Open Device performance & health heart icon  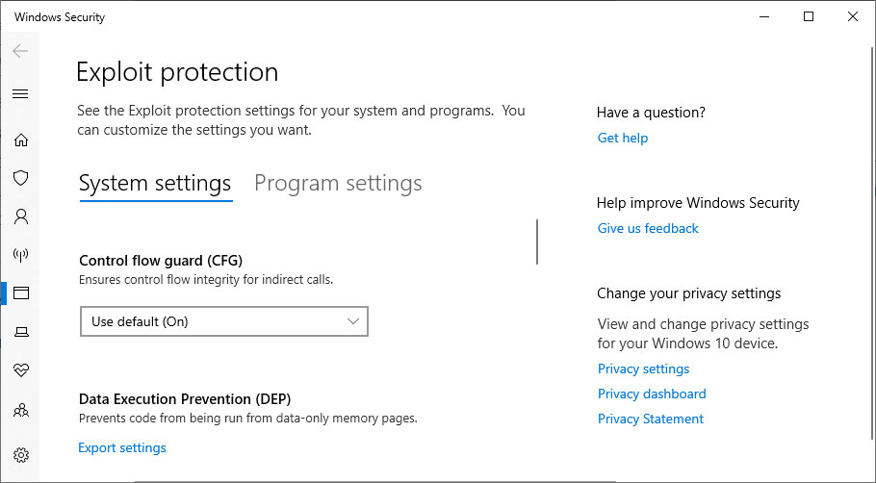[20, 370]
